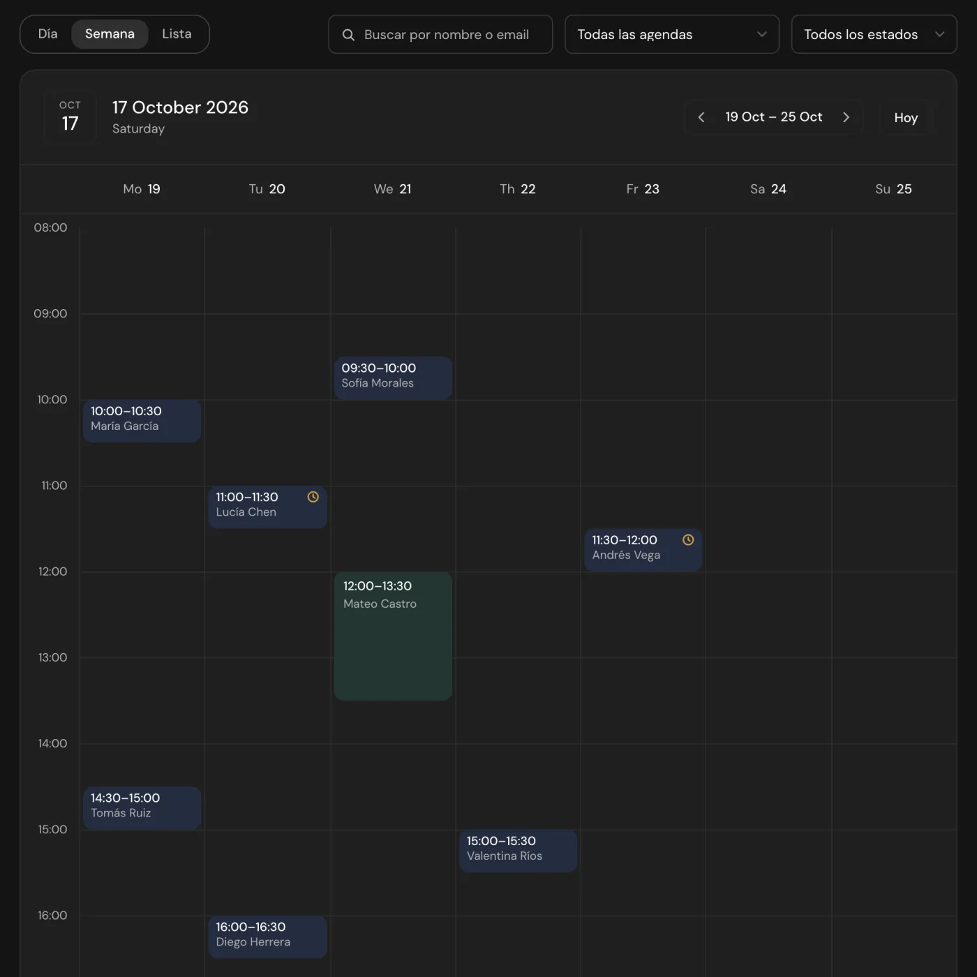
Task: Open Todas las agendas dropdown
Action: 671,34
